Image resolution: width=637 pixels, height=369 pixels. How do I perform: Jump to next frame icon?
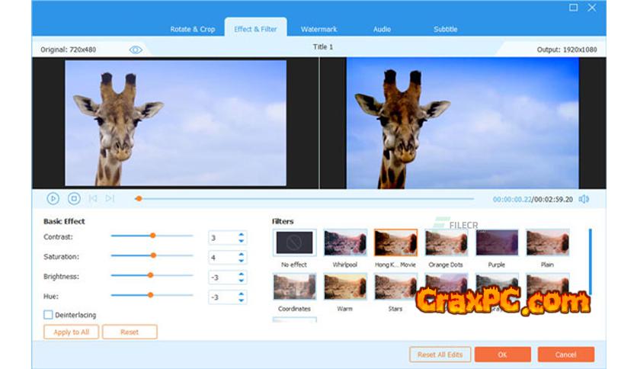(110, 198)
